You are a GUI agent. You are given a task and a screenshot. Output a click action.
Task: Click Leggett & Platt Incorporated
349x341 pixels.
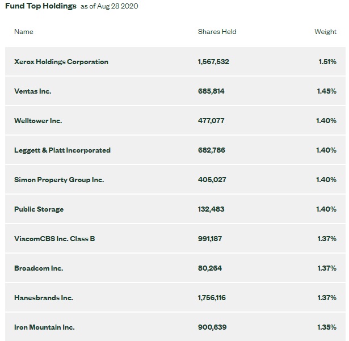click(62, 150)
